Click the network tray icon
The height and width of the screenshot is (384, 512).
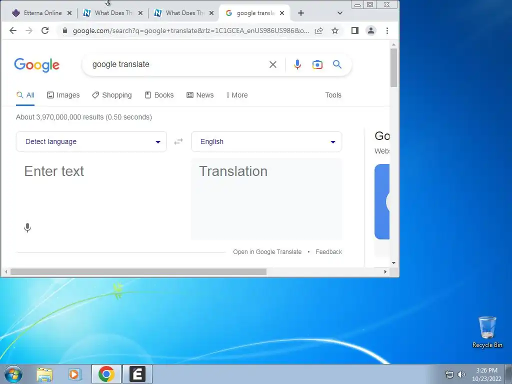point(449,374)
